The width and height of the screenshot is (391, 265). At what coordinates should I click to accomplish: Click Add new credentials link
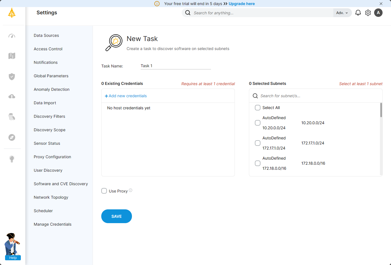pyautogui.click(x=126, y=96)
